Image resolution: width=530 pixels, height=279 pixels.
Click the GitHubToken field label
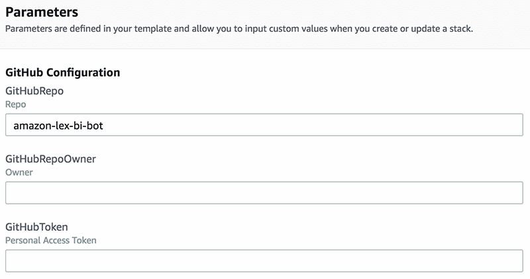click(x=36, y=227)
